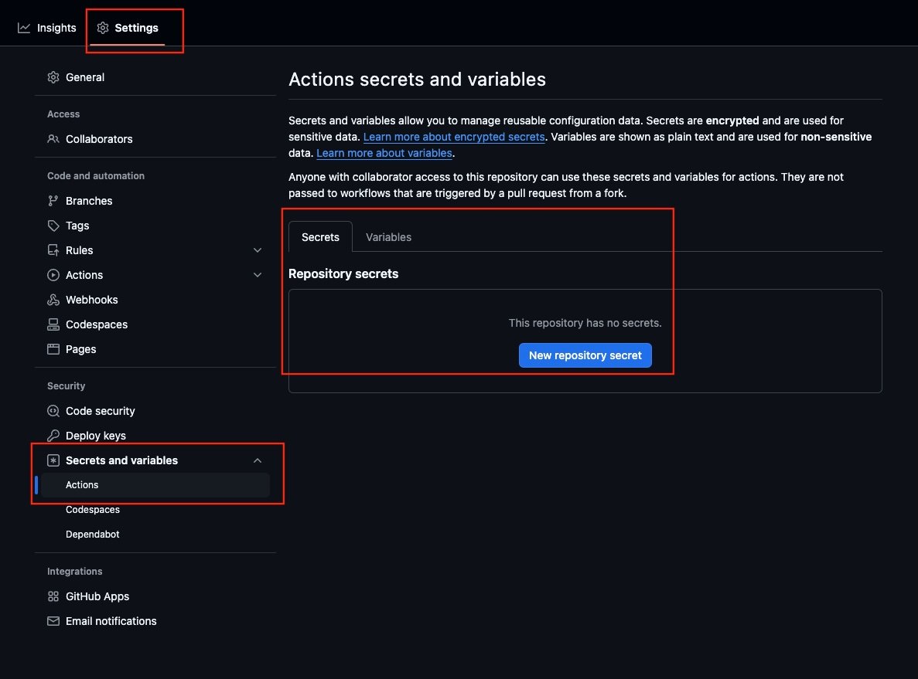Click the Tags label icon
Viewport: 918px width, 679px height.
[x=53, y=226]
